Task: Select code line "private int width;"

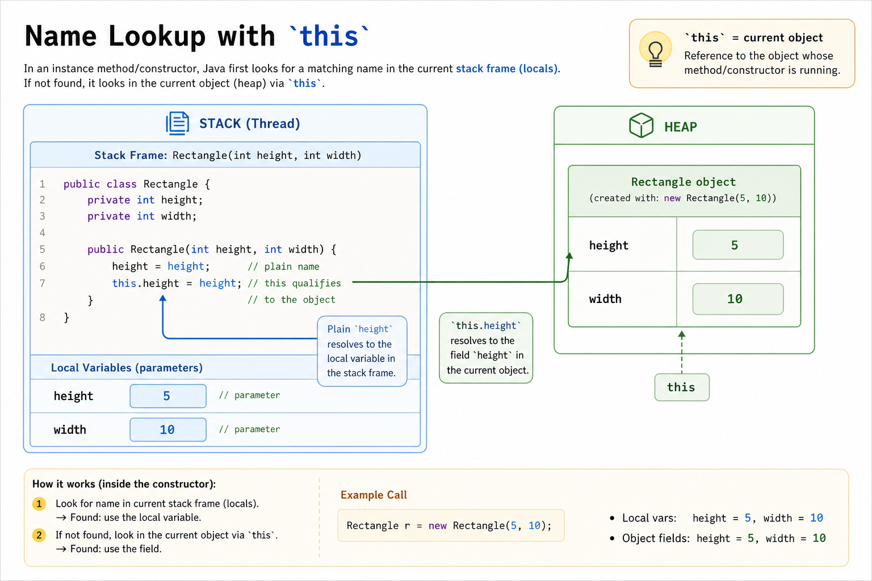Action: coord(142,216)
